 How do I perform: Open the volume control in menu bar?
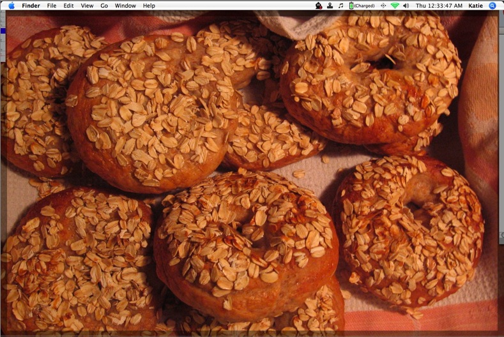tap(406, 6)
